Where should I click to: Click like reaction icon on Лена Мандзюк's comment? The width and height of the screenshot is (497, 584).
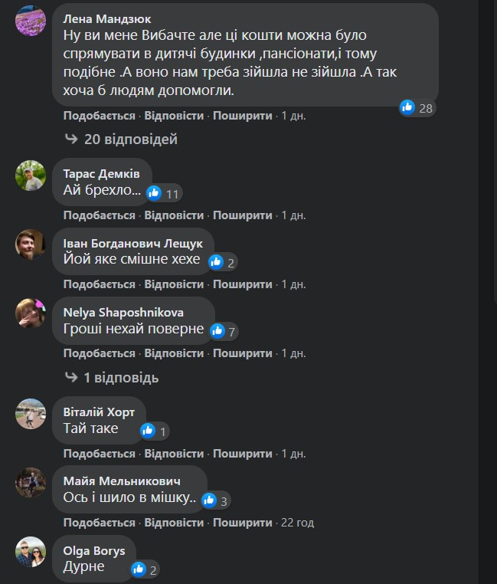tap(407, 107)
